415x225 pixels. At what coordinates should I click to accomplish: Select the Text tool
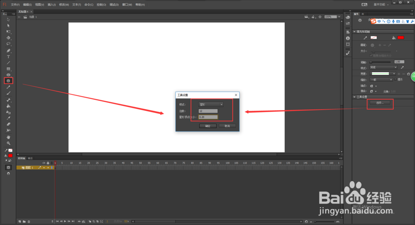pyautogui.click(x=8, y=56)
